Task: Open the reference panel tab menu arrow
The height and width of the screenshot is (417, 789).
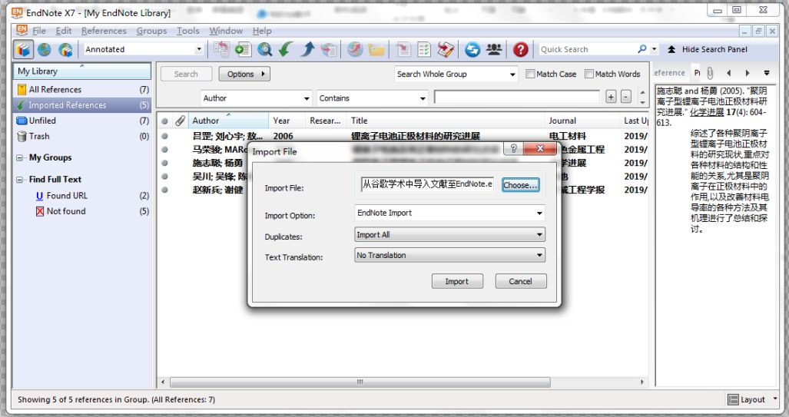Action: tap(767, 74)
